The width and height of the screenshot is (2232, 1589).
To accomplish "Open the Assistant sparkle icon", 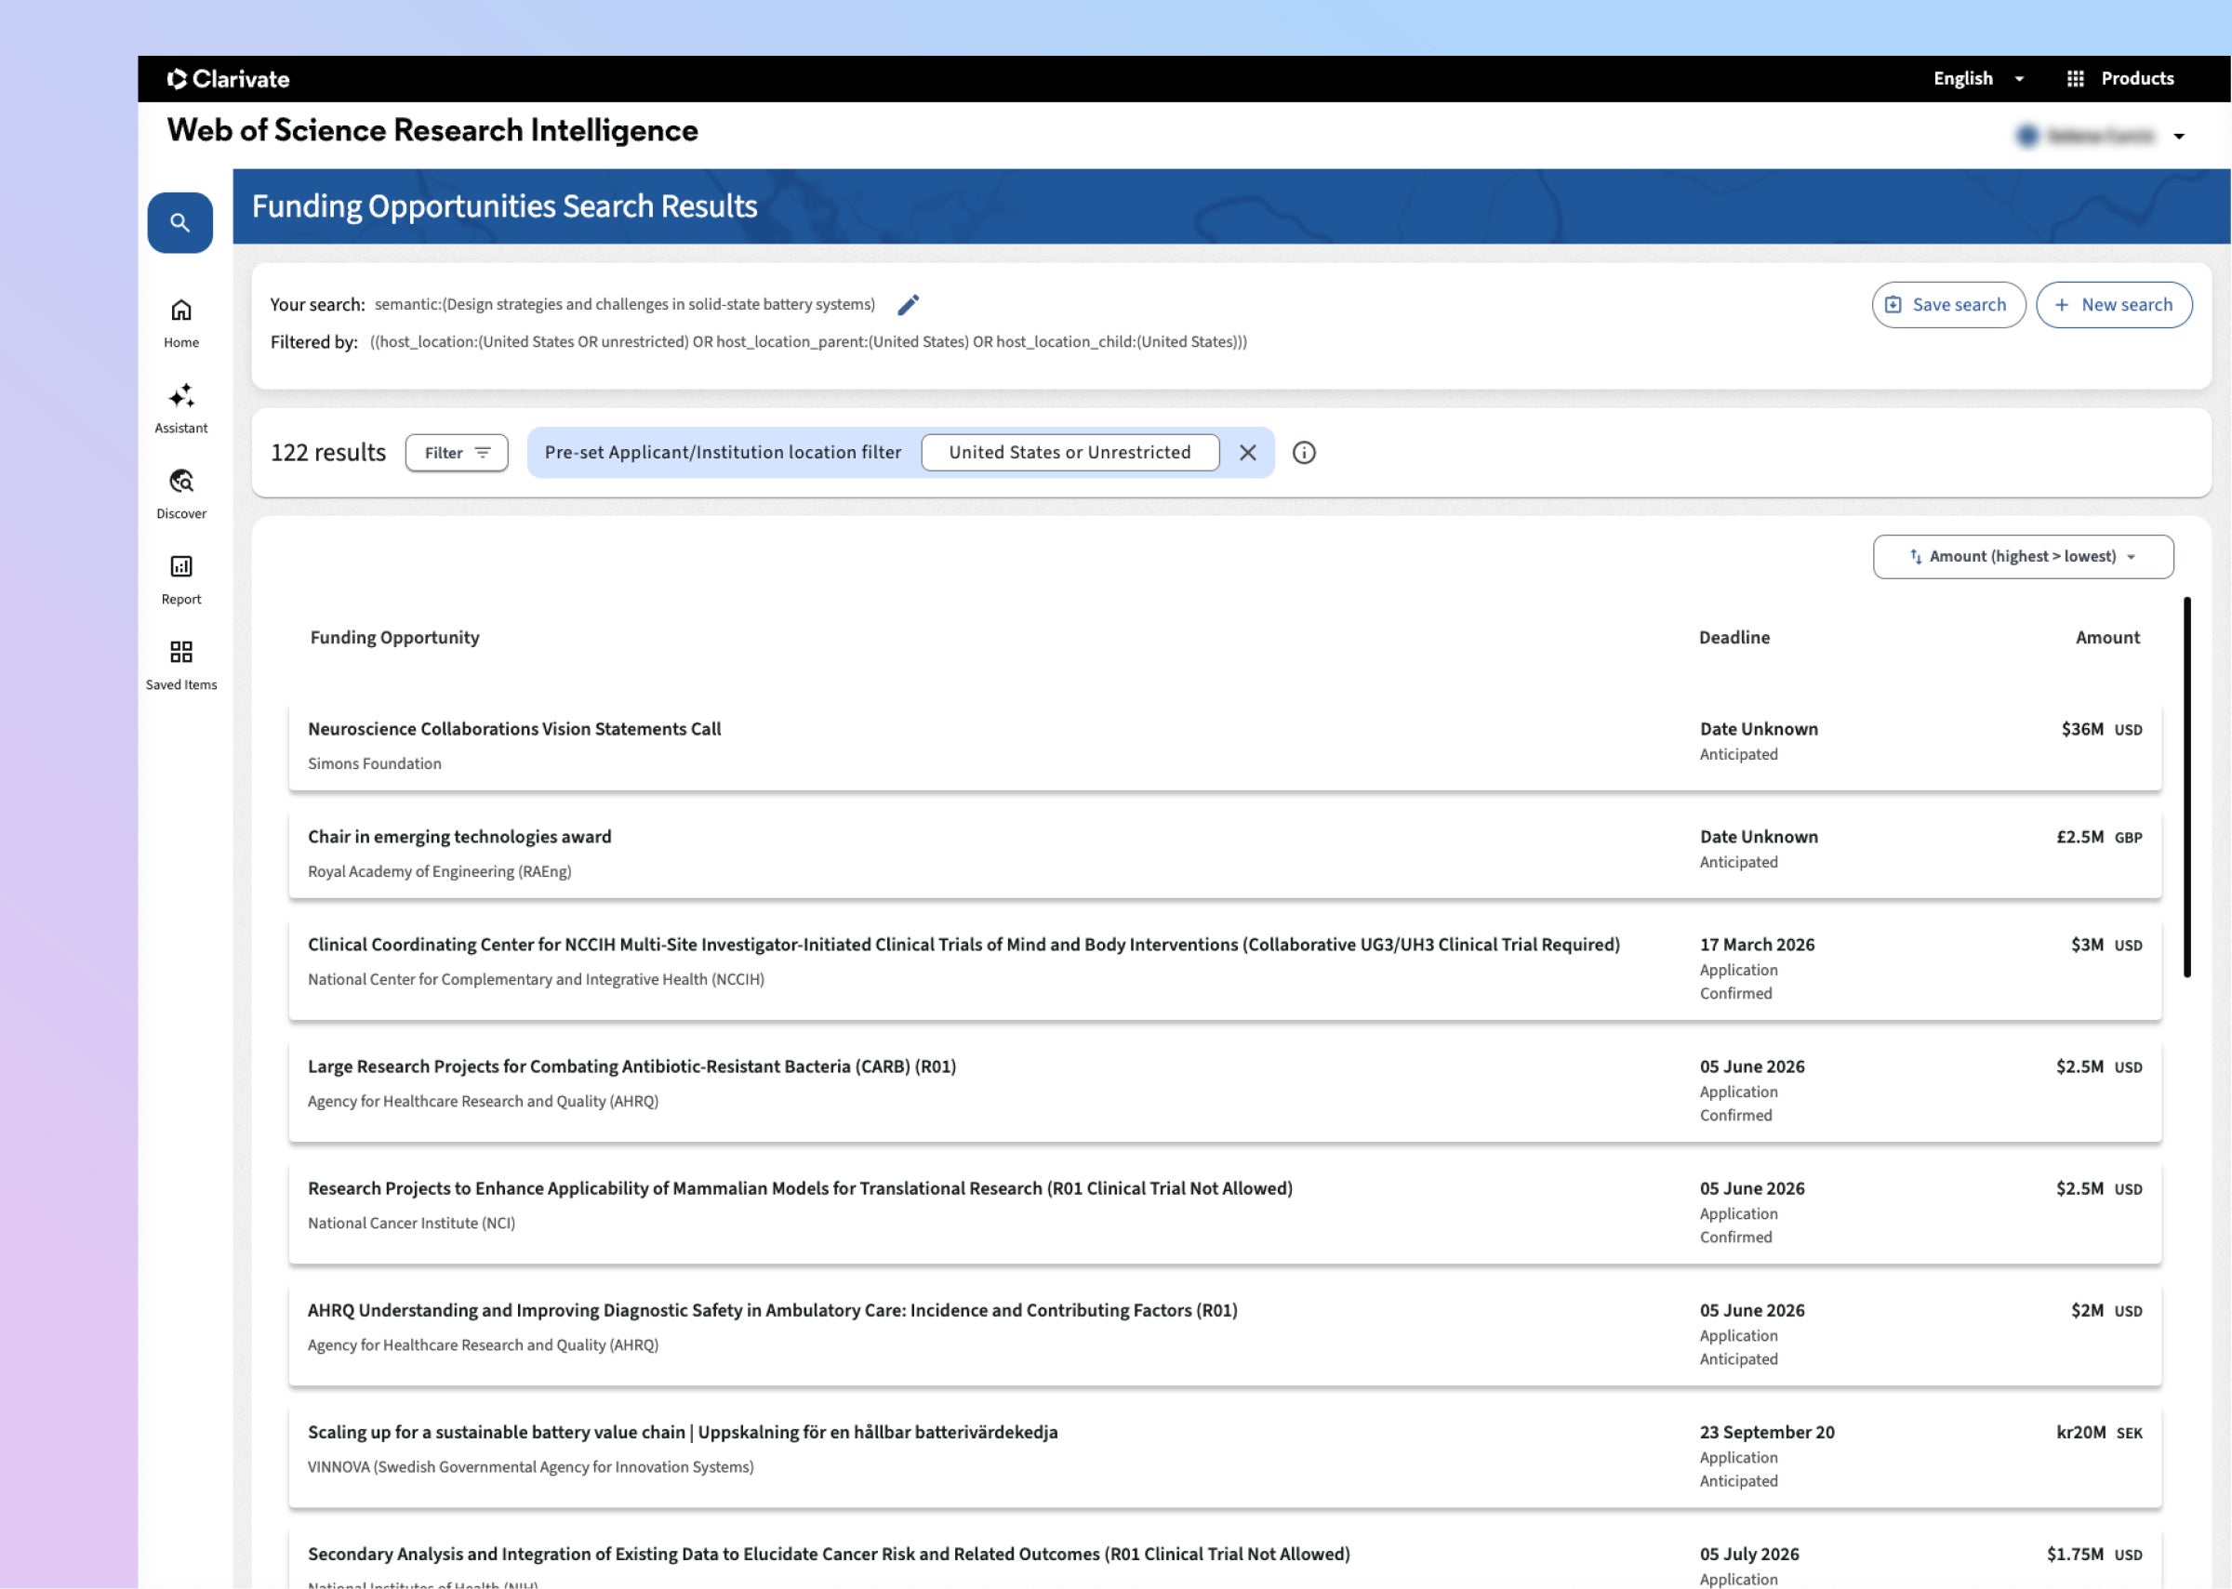I will tap(181, 396).
